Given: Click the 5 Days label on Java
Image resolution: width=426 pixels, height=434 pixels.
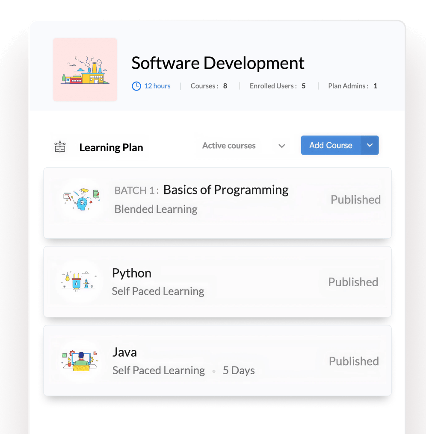Looking at the screenshot, I should (x=239, y=370).
